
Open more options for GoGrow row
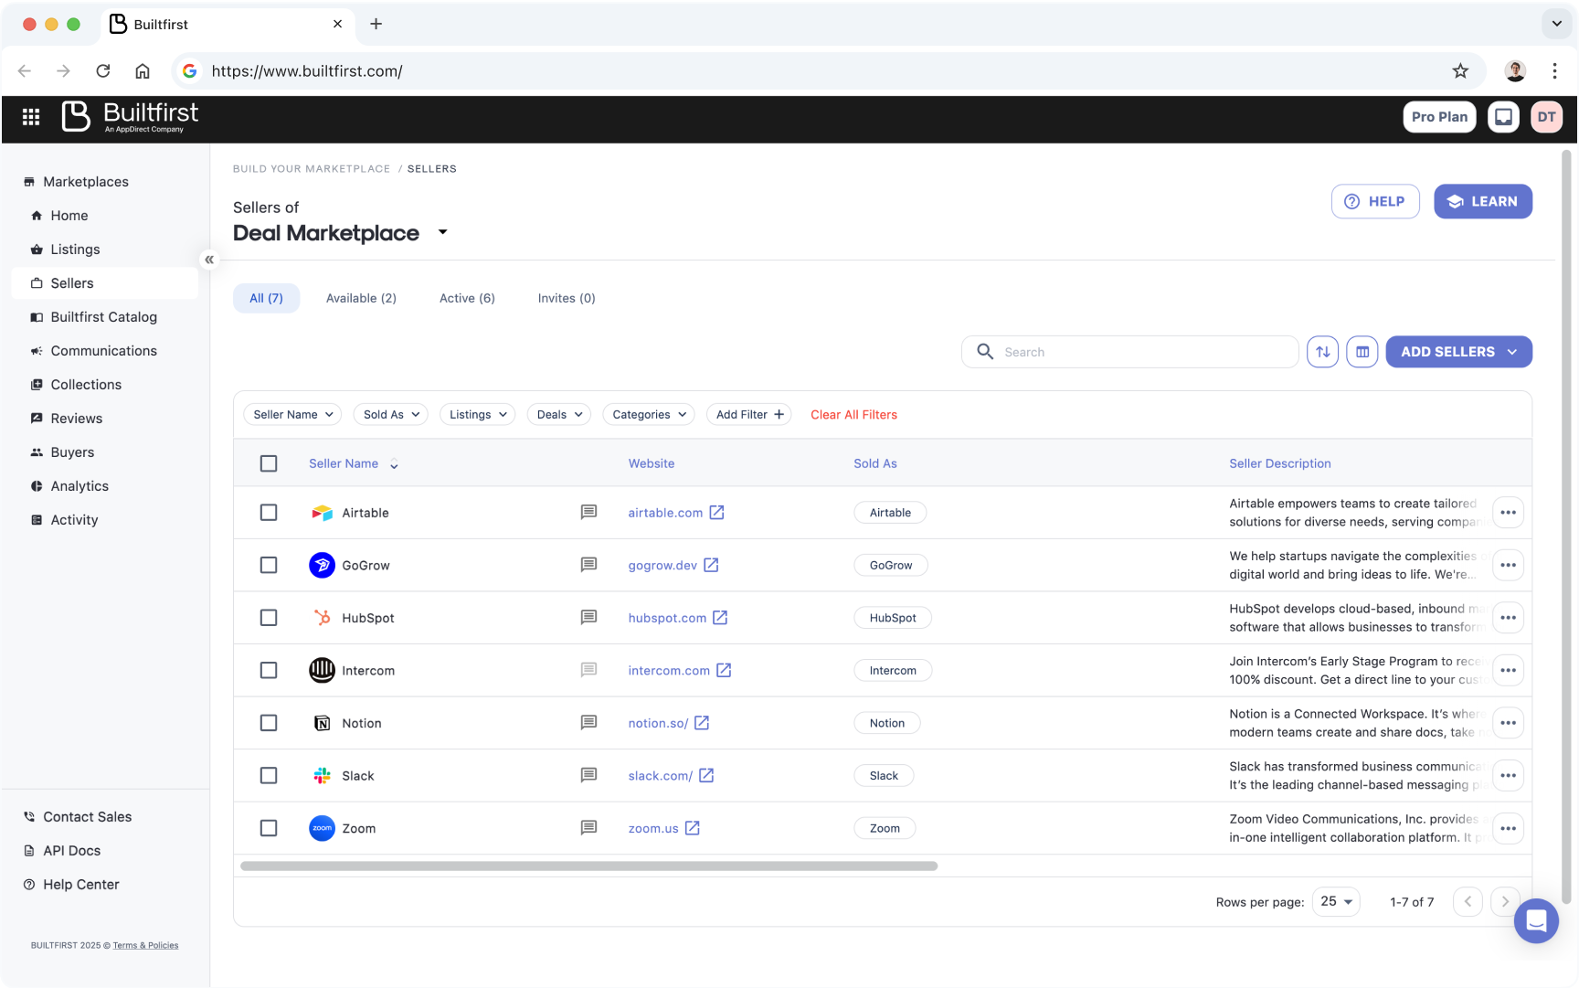click(1508, 565)
